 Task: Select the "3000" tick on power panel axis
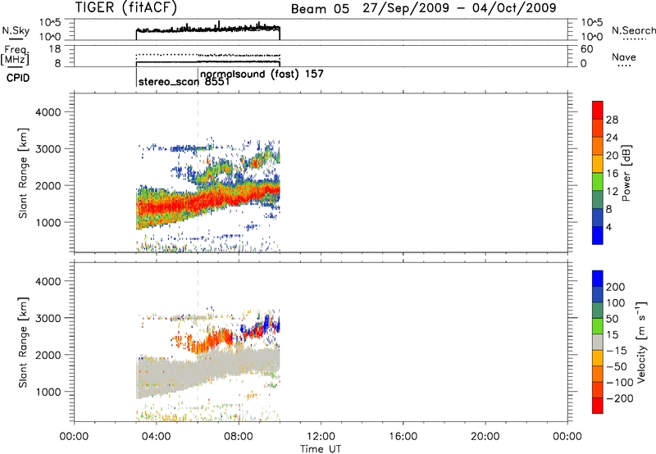pos(48,149)
